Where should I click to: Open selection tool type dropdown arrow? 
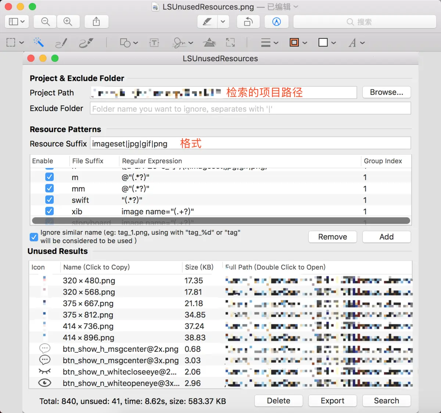[22, 43]
